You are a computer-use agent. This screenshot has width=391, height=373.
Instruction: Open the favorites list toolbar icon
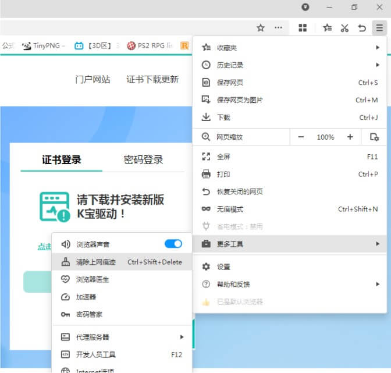[328, 28]
